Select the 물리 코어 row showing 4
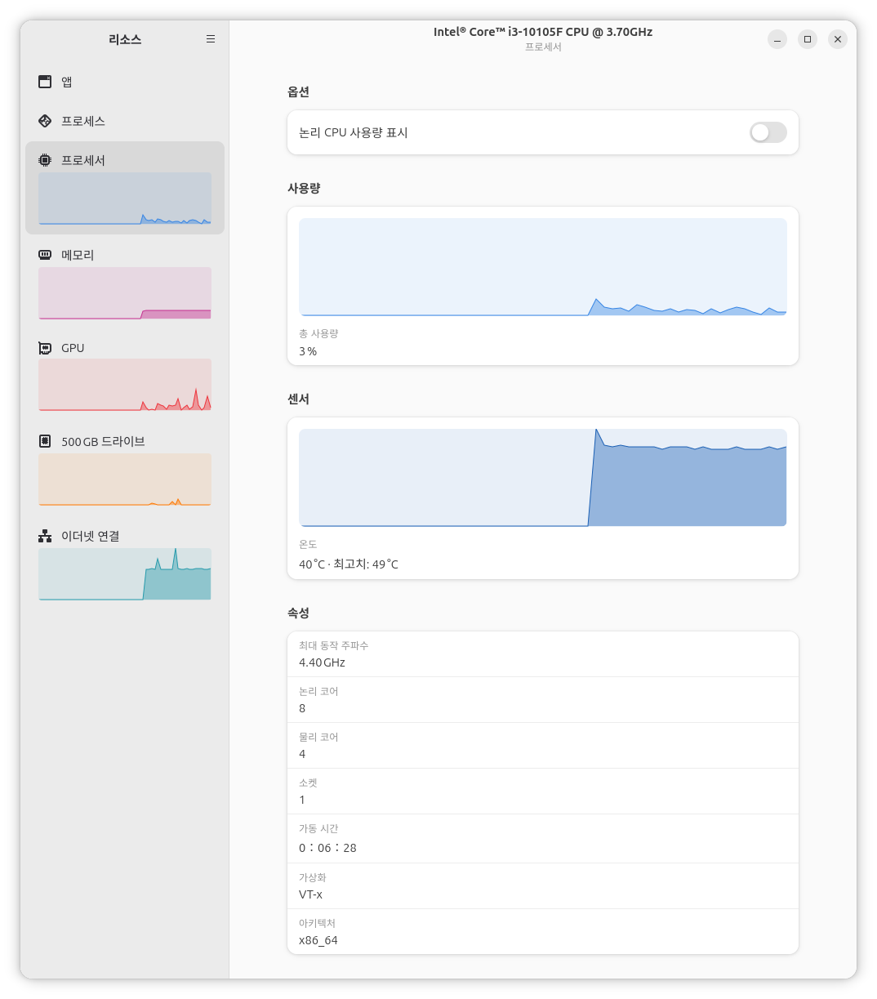The height and width of the screenshot is (999, 877). pos(543,746)
